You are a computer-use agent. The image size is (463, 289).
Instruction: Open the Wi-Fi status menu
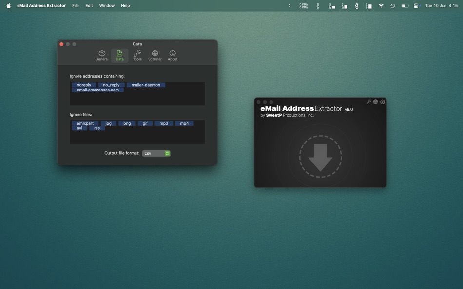(381, 6)
